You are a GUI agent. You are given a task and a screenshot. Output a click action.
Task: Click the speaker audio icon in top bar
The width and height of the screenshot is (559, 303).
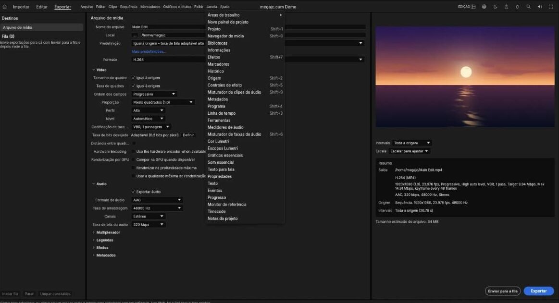pyautogui.click(x=540, y=7)
